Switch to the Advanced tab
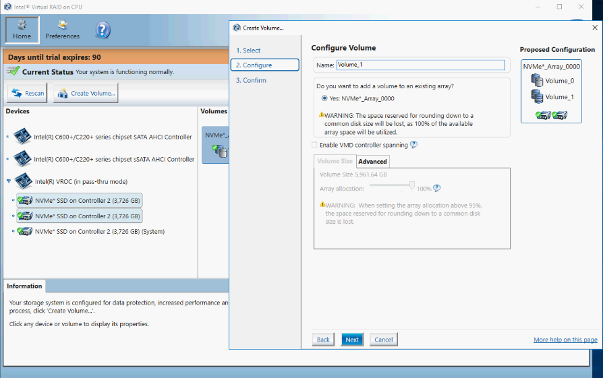Viewport: 603px width, 378px height. click(372, 161)
